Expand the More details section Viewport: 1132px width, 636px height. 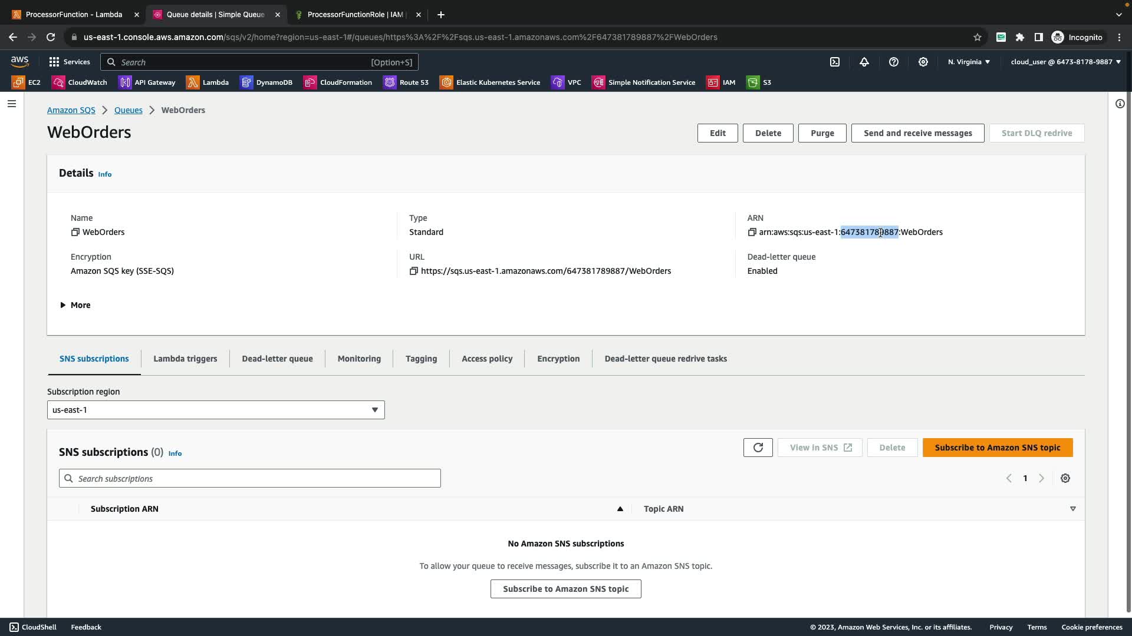[x=75, y=305]
